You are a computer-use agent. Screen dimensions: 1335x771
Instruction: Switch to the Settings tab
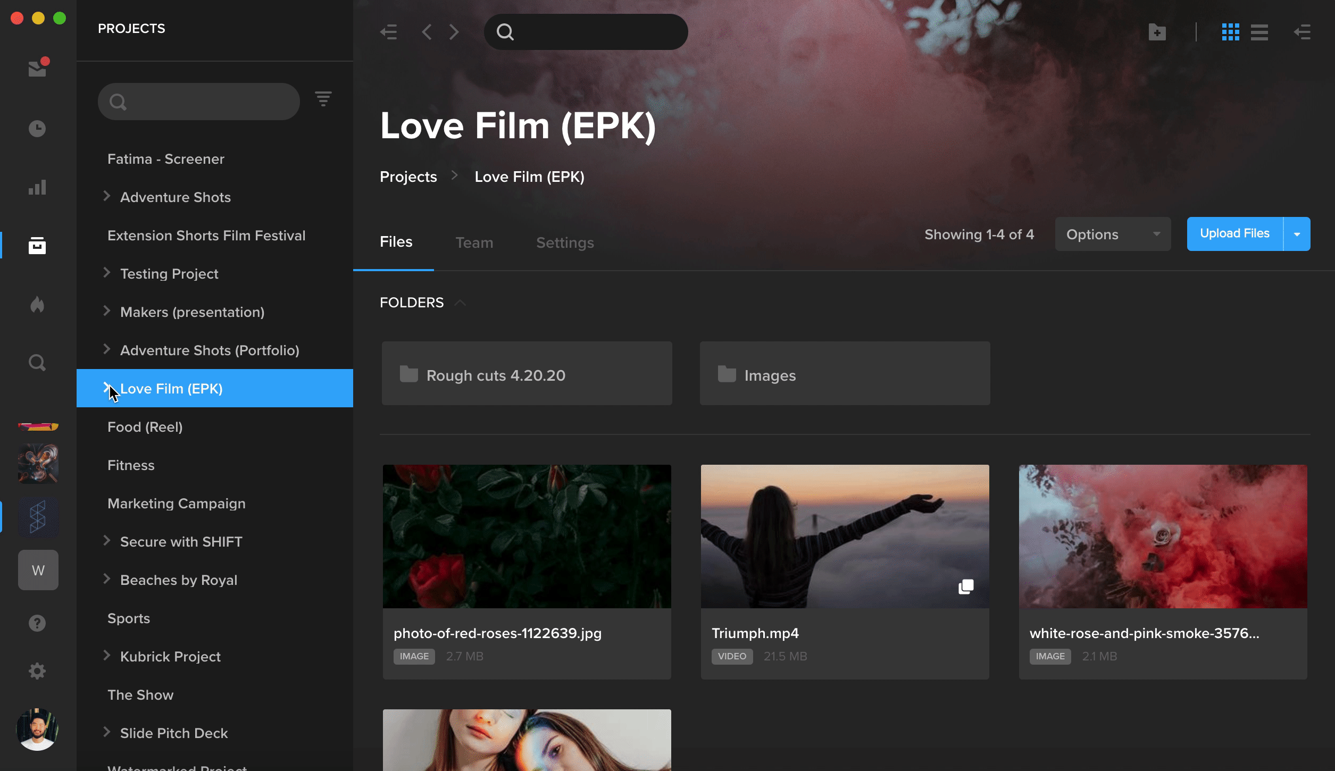[x=565, y=243]
